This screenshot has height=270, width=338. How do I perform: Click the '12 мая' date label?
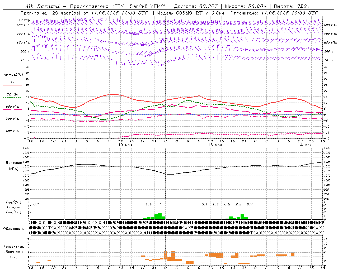[125, 145]
